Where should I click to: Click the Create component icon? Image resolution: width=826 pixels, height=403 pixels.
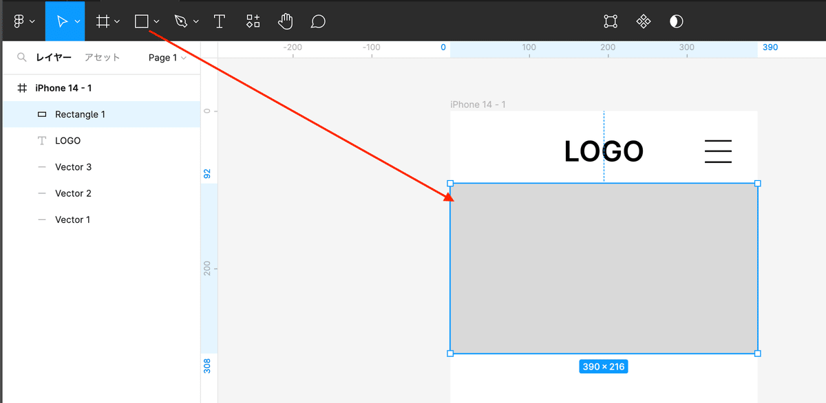(644, 21)
